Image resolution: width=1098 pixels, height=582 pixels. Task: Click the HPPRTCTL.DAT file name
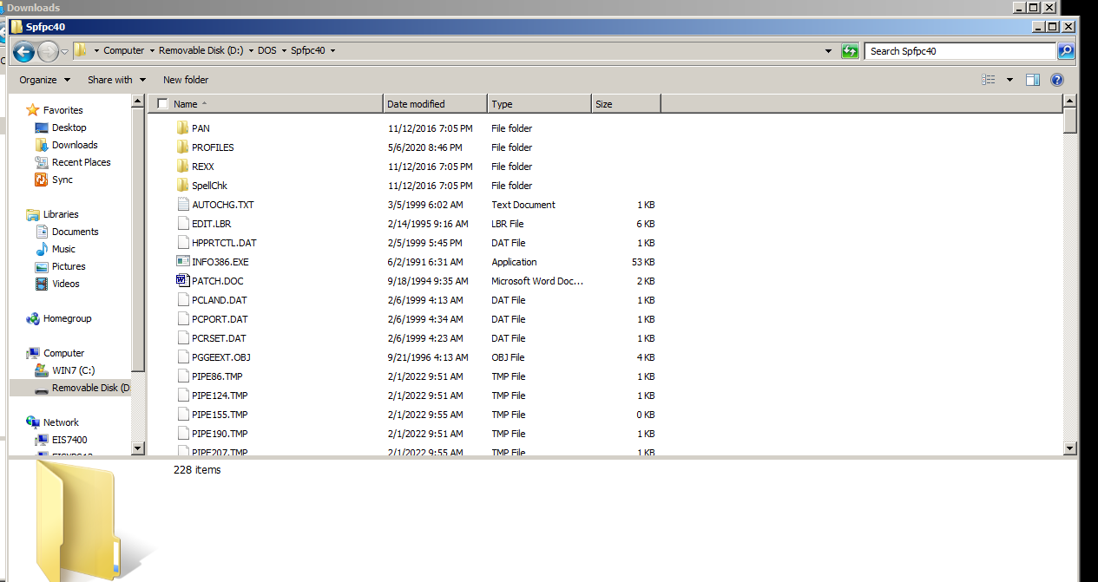[224, 243]
